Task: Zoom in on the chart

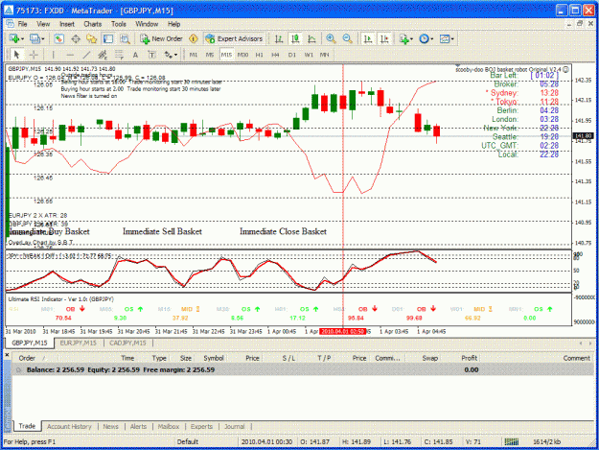Action: 331,38
